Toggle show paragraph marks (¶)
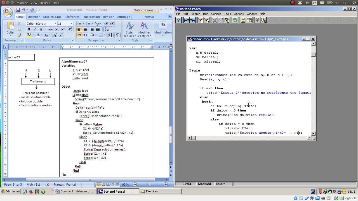The width and height of the screenshot is (358, 201). [x=117, y=35]
